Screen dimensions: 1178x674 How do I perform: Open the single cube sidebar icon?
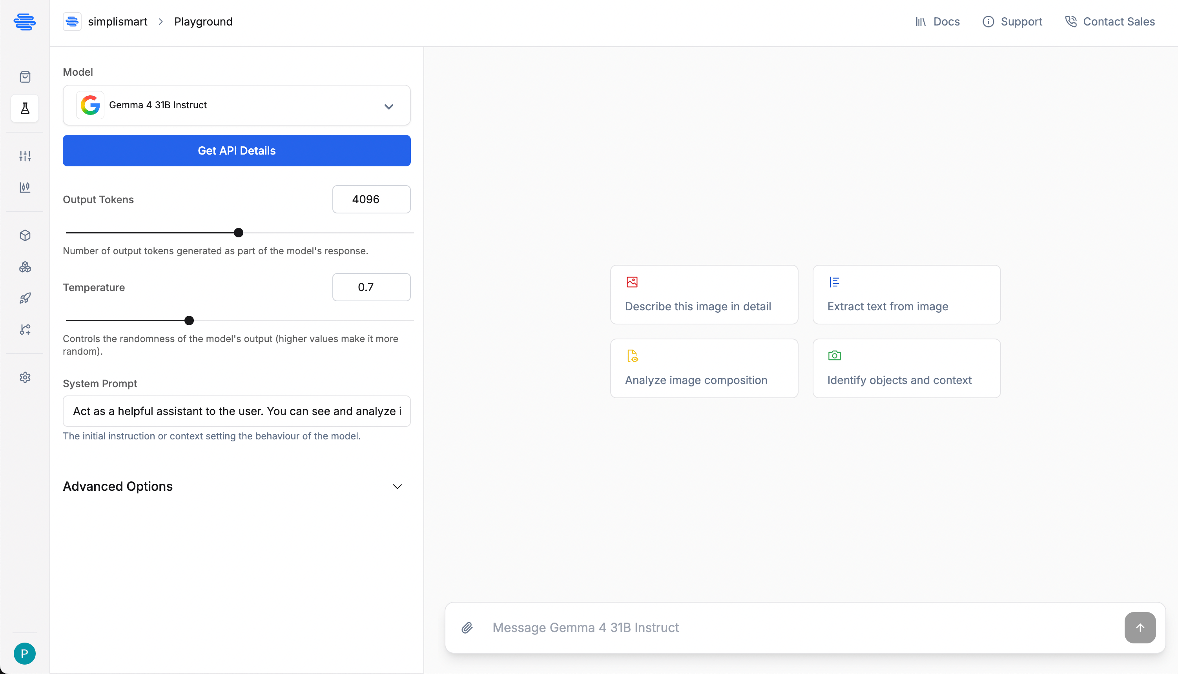coord(25,236)
